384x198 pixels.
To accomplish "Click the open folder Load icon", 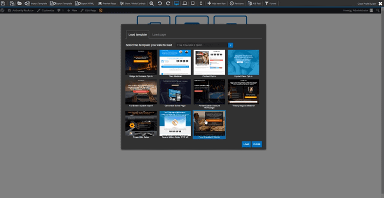I will click(19, 4).
